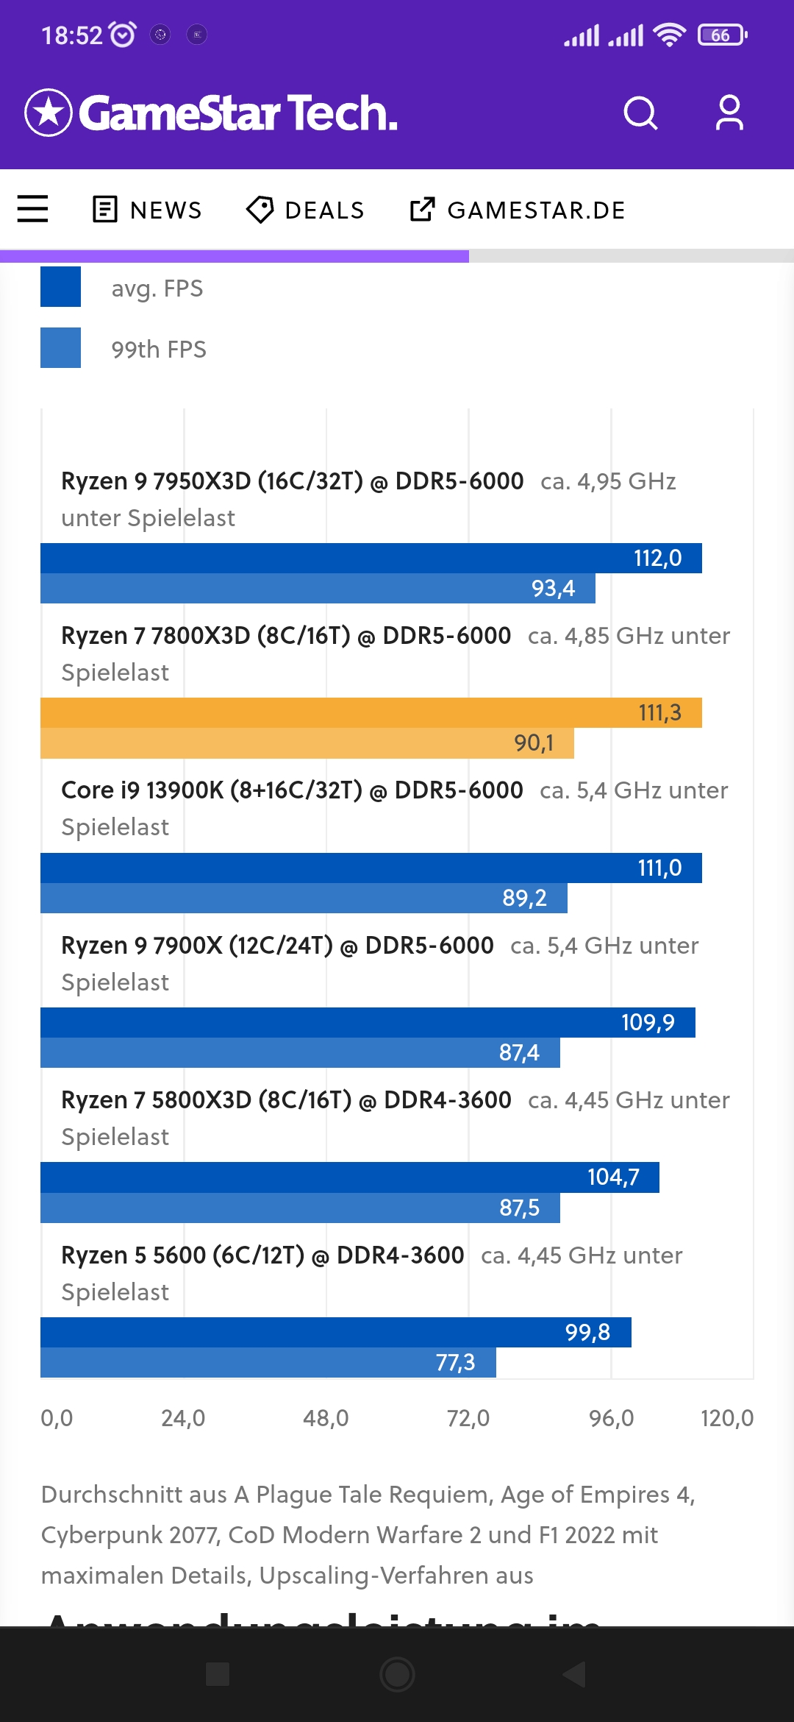
Task: Tap the GameStar Tech. title text
Action: (x=238, y=113)
